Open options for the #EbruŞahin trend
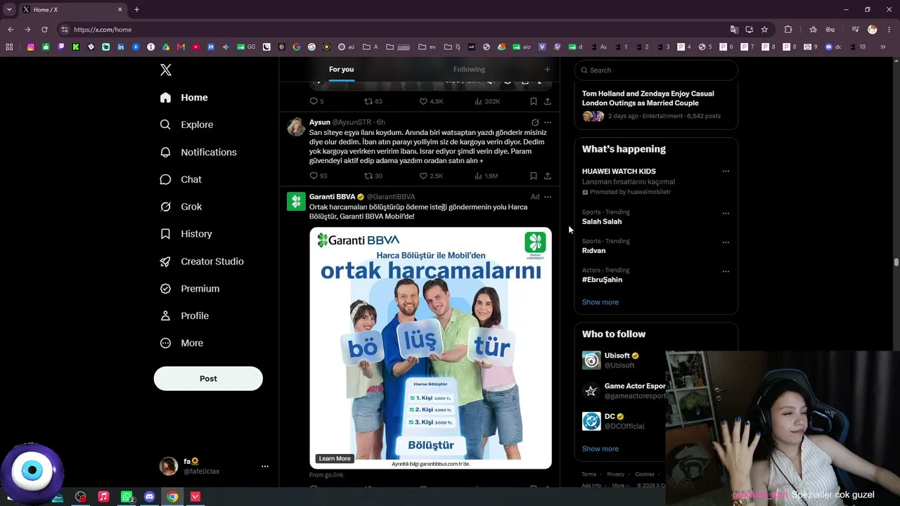The image size is (900, 506). pyautogui.click(x=726, y=271)
